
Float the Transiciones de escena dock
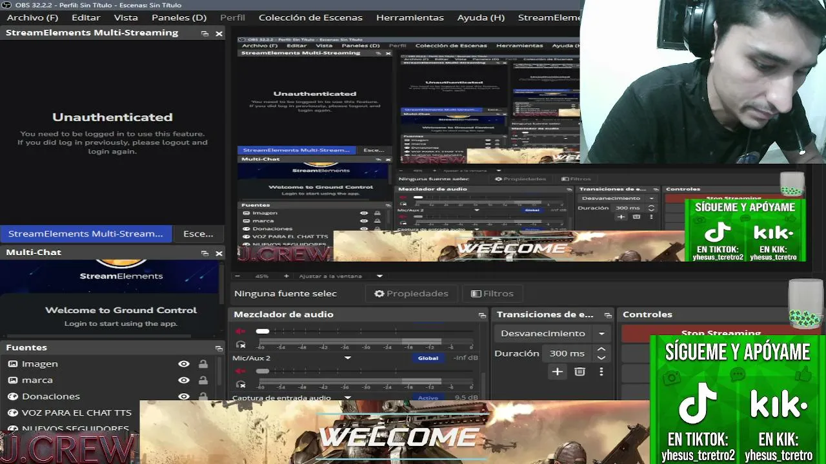607,315
